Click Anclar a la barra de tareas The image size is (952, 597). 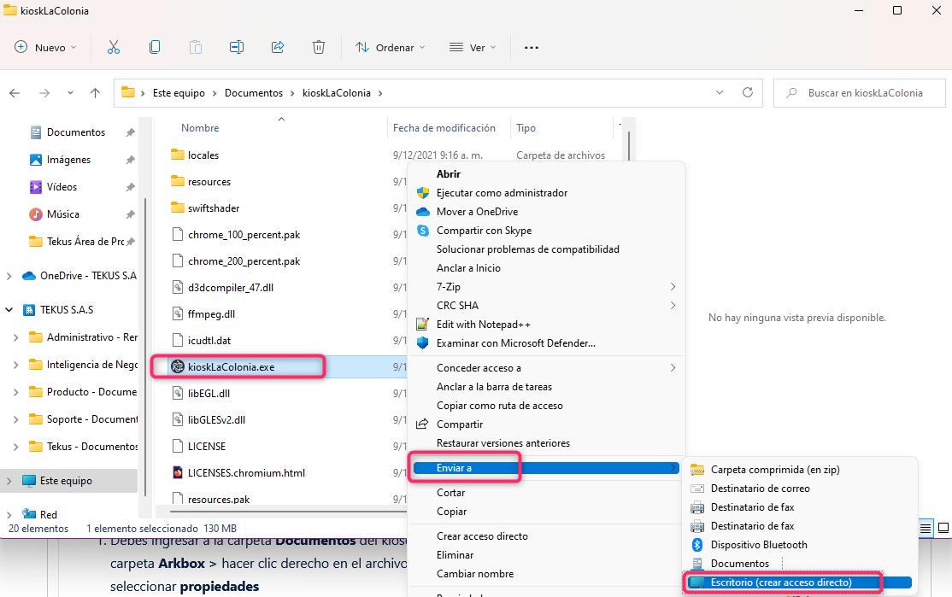click(494, 387)
